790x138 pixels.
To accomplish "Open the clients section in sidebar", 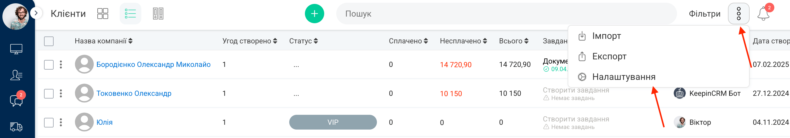I will click(16, 75).
